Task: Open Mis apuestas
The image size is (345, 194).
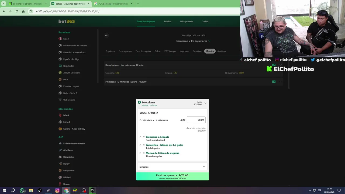Action: tap(187, 22)
